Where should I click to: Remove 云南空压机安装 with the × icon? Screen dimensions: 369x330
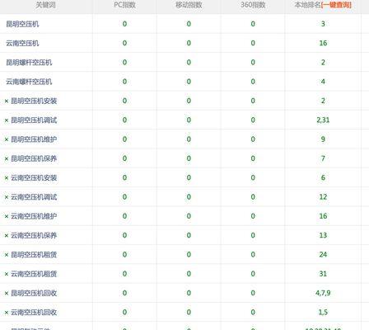coord(7,178)
